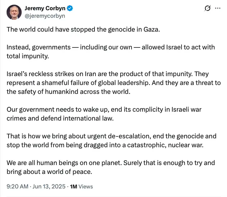Click Jeremy Corbyn's profile avatar

[x=14, y=12]
